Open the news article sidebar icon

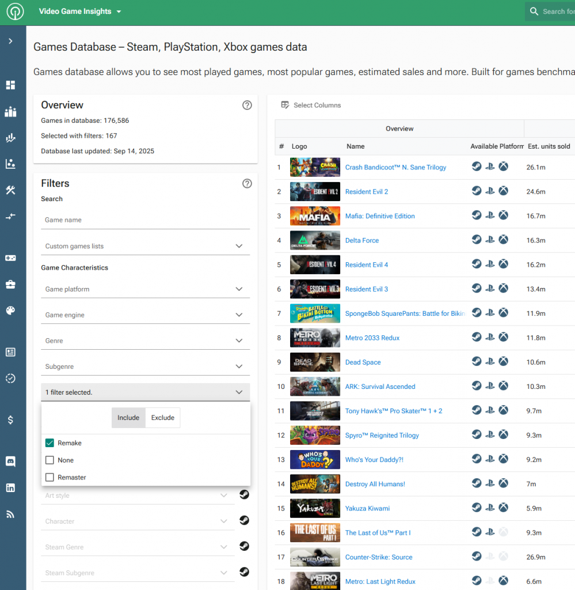[10, 352]
